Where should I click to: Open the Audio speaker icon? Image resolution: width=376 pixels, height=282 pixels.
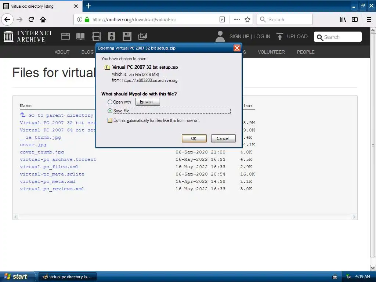click(112, 36)
